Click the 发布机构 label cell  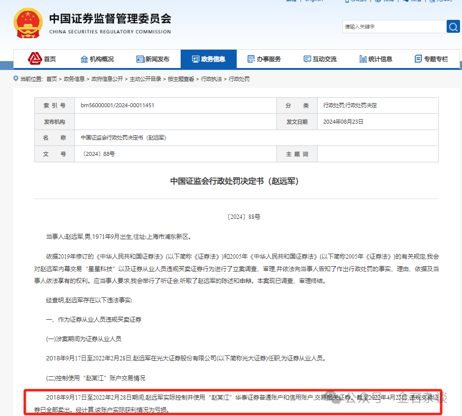pos(55,122)
